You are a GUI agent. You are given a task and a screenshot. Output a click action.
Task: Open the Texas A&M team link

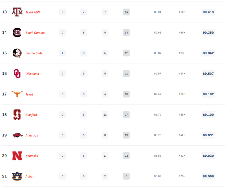[33, 12]
